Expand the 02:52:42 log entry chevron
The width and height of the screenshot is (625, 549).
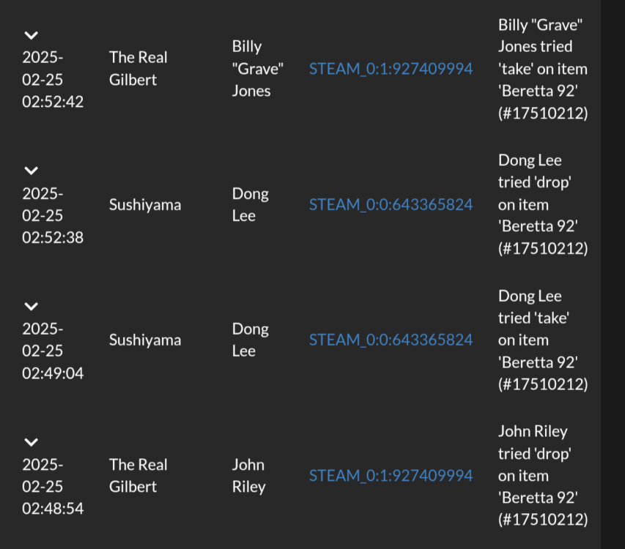click(31, 35)
